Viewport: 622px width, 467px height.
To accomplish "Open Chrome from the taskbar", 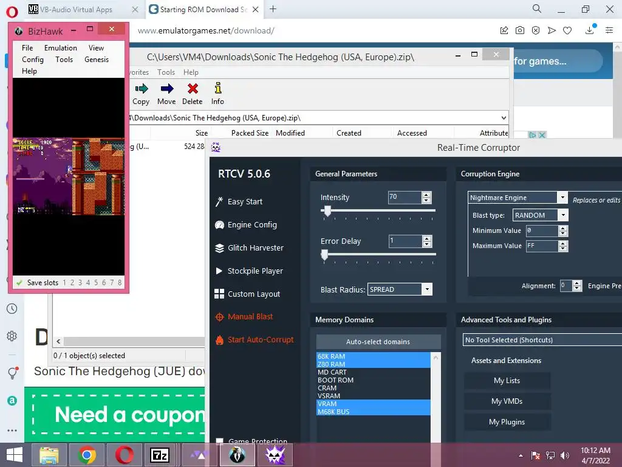I will coord(86,455).
